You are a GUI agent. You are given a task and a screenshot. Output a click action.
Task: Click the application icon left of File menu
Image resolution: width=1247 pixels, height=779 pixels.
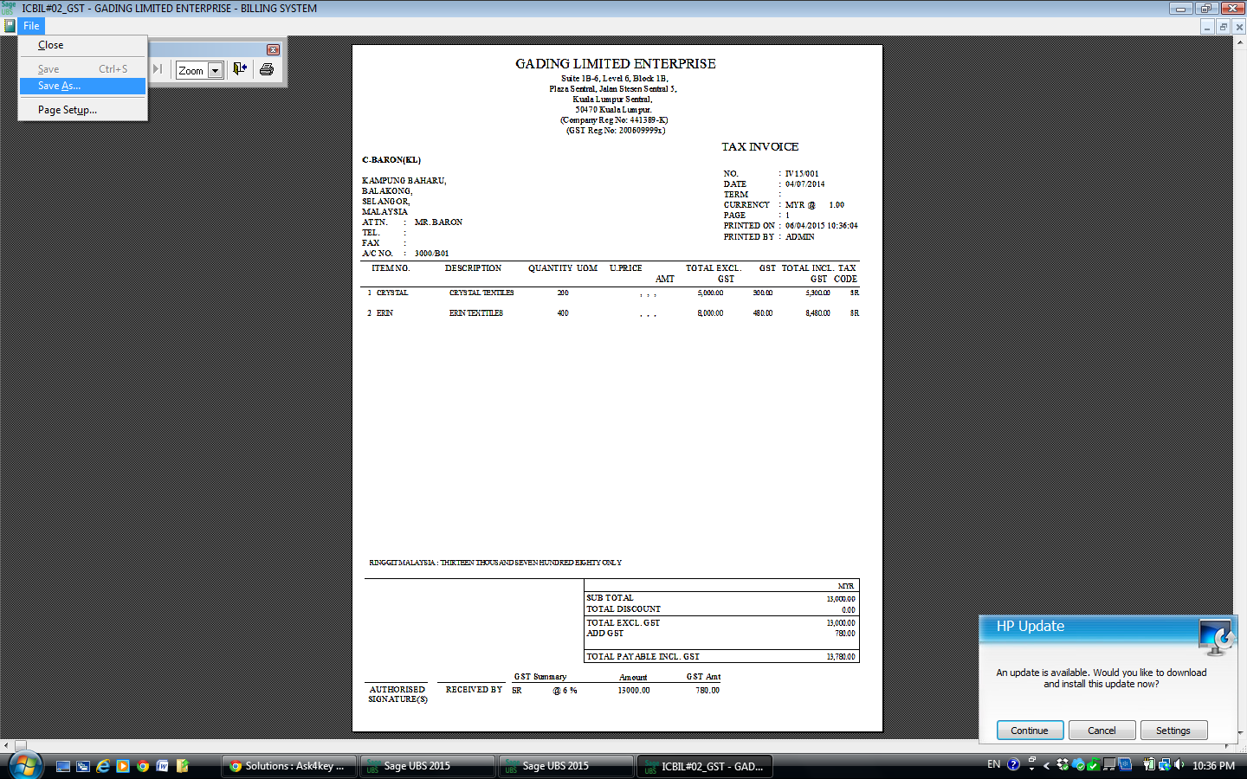point(10,26)
